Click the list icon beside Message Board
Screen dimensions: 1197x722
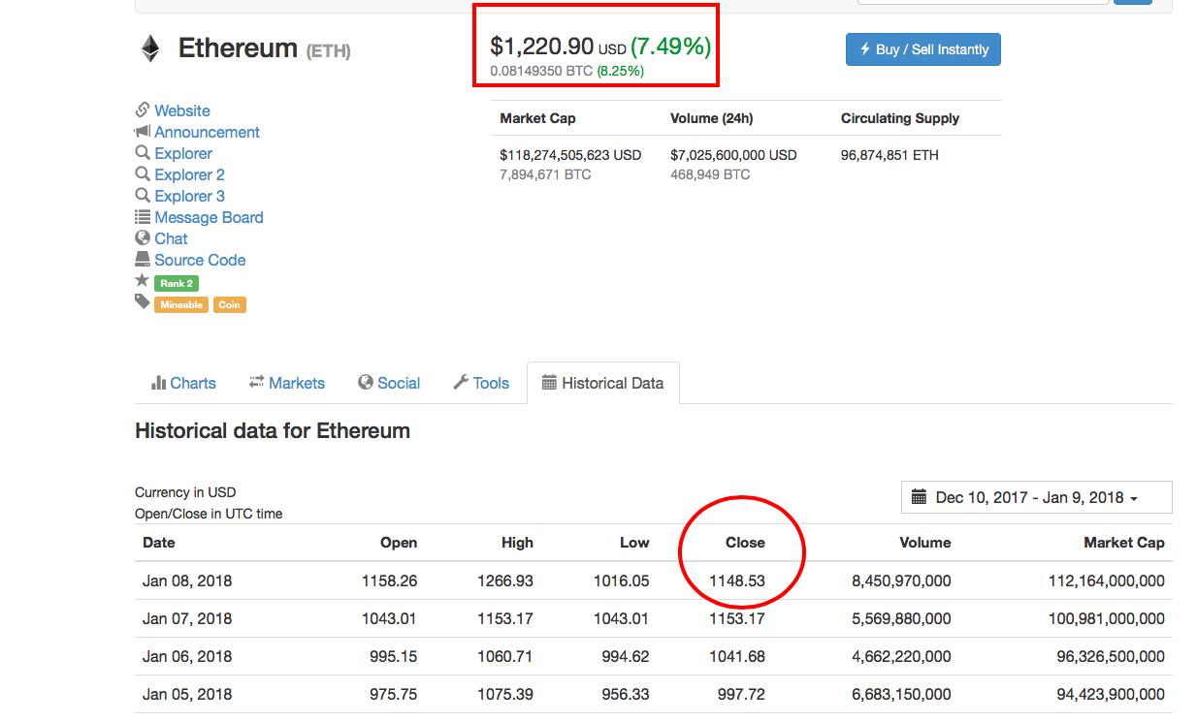tap(143, 217)
